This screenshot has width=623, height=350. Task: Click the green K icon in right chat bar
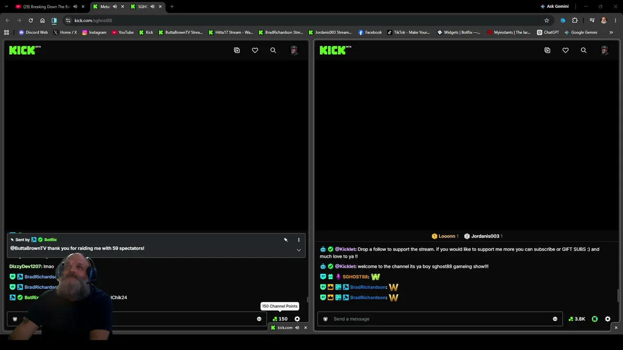(595, 319)
